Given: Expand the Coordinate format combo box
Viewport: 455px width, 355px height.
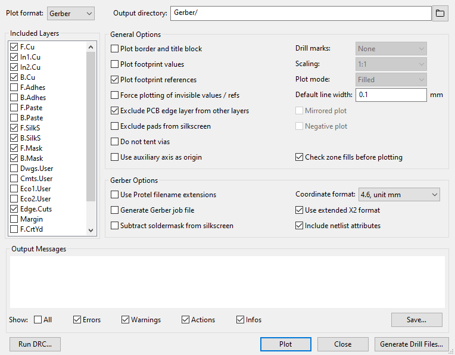Looking at the screenshot, I should pyautogui.click(x=399, y=195).
